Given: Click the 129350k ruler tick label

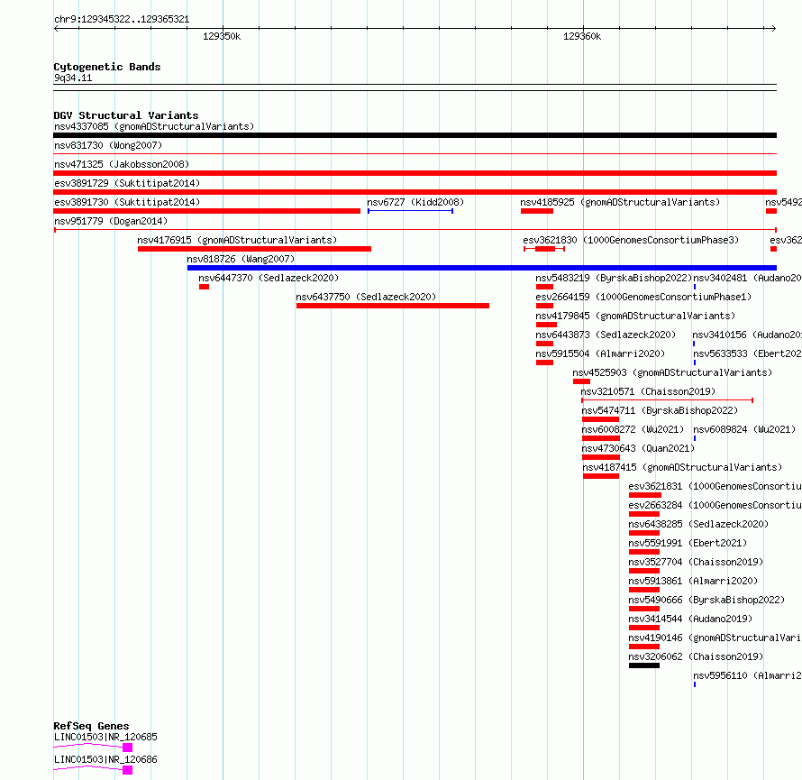Looking at the screenshot, I should click(222, 36).
